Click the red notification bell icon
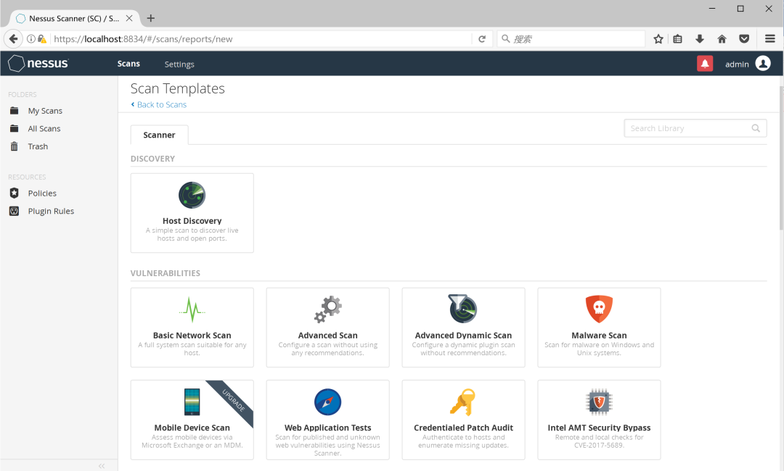The height and width of the screenshot is (471, 784). pyautogui.click(x=704, y=63)
